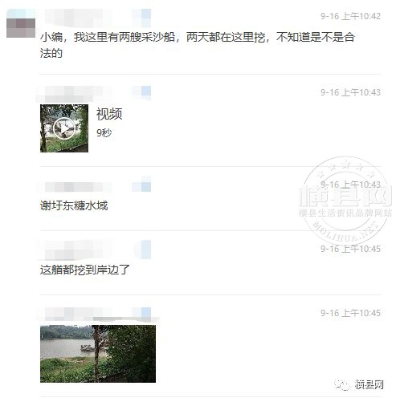The width and height of the screenshot is (396, 402).
Task: Select the 这艄都挖到岸边了 message
Action: tap(85, 270)
